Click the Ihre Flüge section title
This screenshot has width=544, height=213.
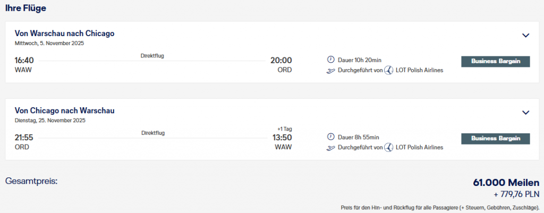[27, 8]
